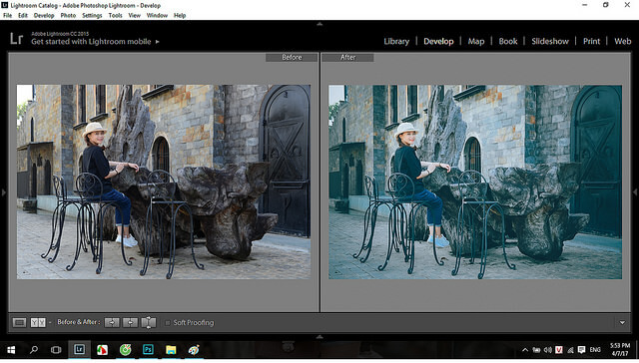
Task: Select the Before/After YY view icon
Action: click(38, 323)
